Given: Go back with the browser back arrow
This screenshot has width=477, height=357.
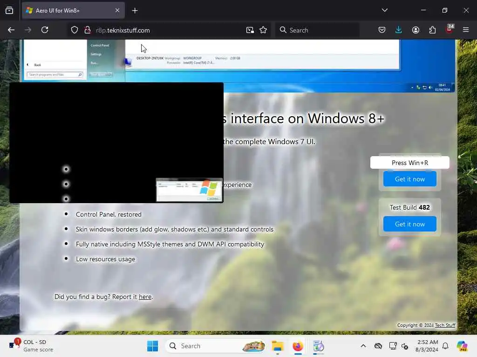Looking at the screenshot, I should (11, 30).
